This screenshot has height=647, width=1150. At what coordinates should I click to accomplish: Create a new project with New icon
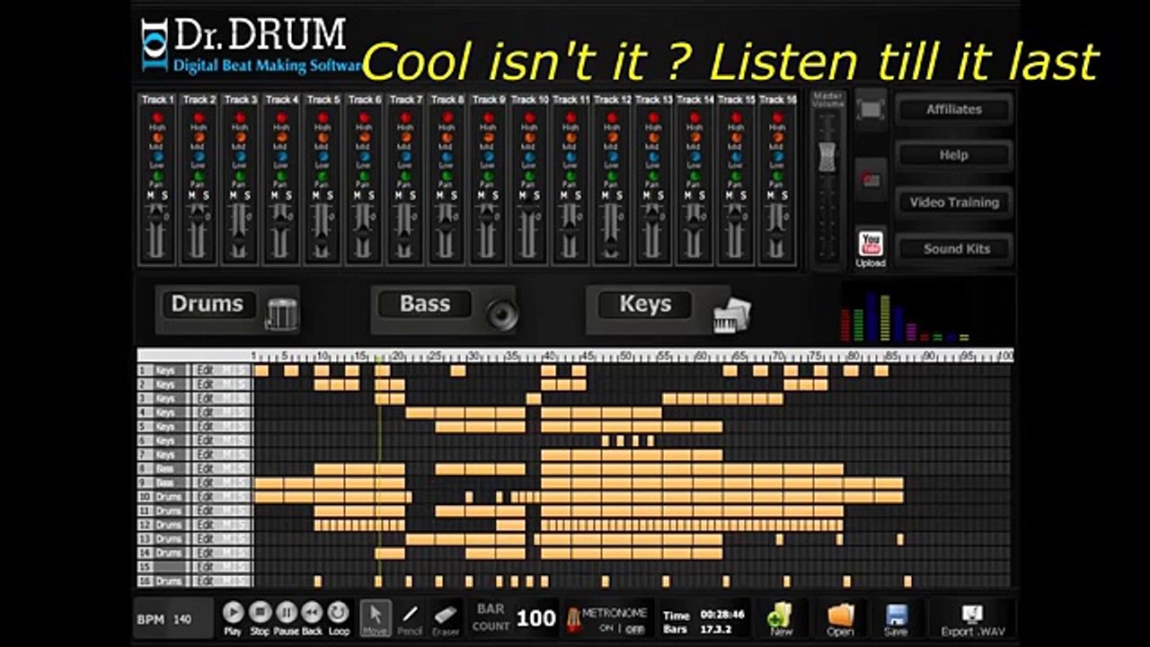click(x=780, y=616)
